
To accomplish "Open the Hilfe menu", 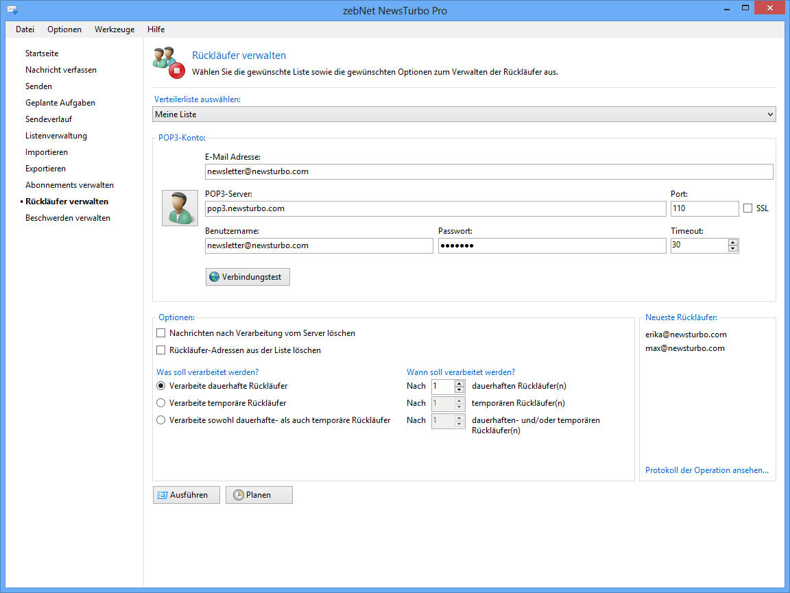I will tap(156, 29).
